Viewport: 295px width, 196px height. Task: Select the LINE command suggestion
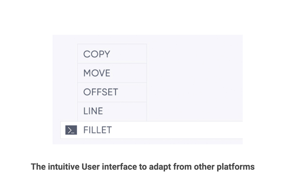click(x=93, y=111)
